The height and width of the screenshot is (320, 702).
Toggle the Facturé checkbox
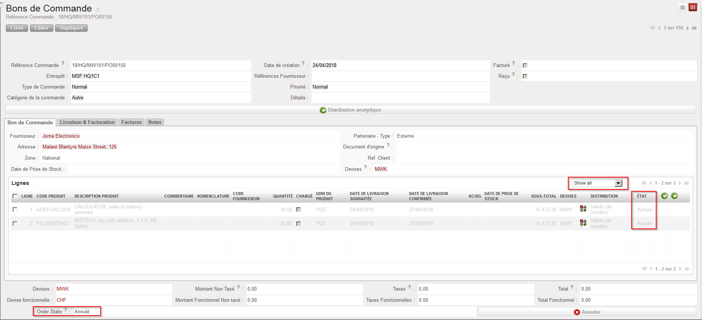tap(525, 65)
